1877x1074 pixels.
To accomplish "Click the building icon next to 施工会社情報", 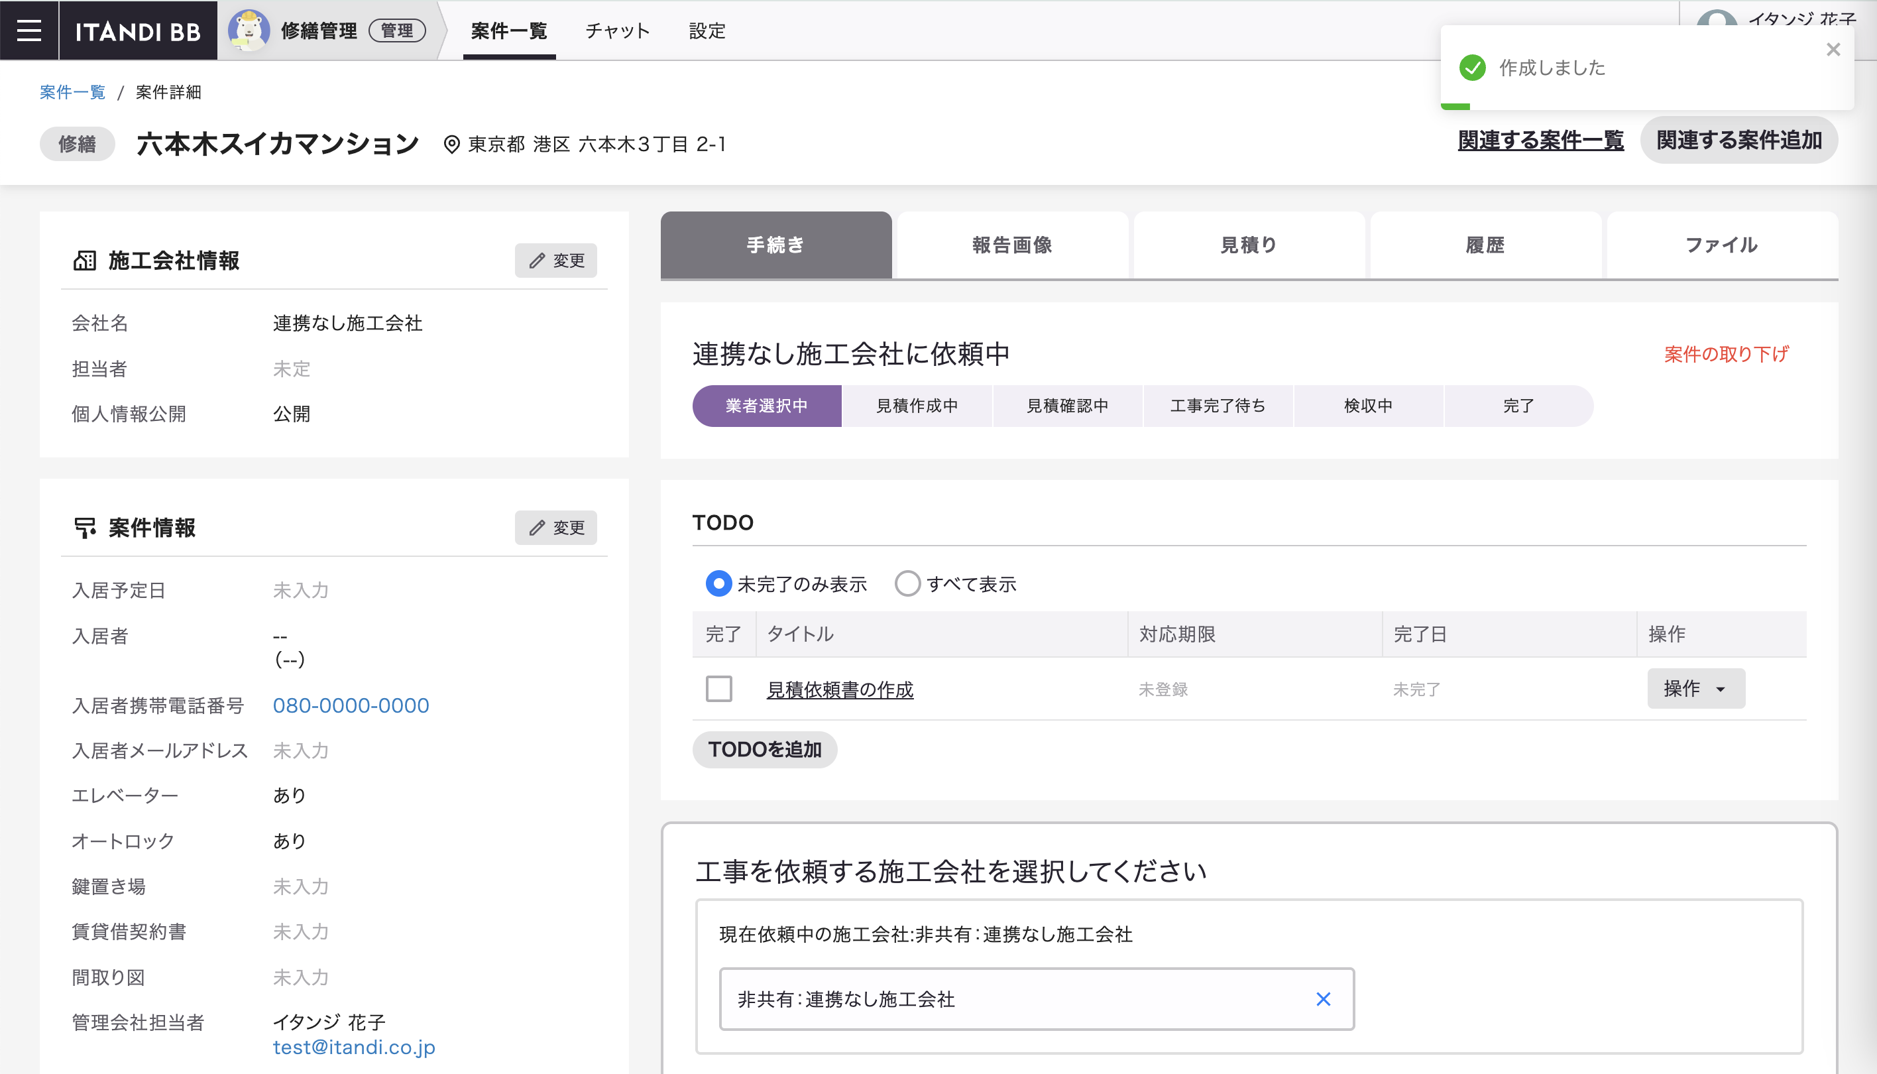I will click(x=85, y=261).
